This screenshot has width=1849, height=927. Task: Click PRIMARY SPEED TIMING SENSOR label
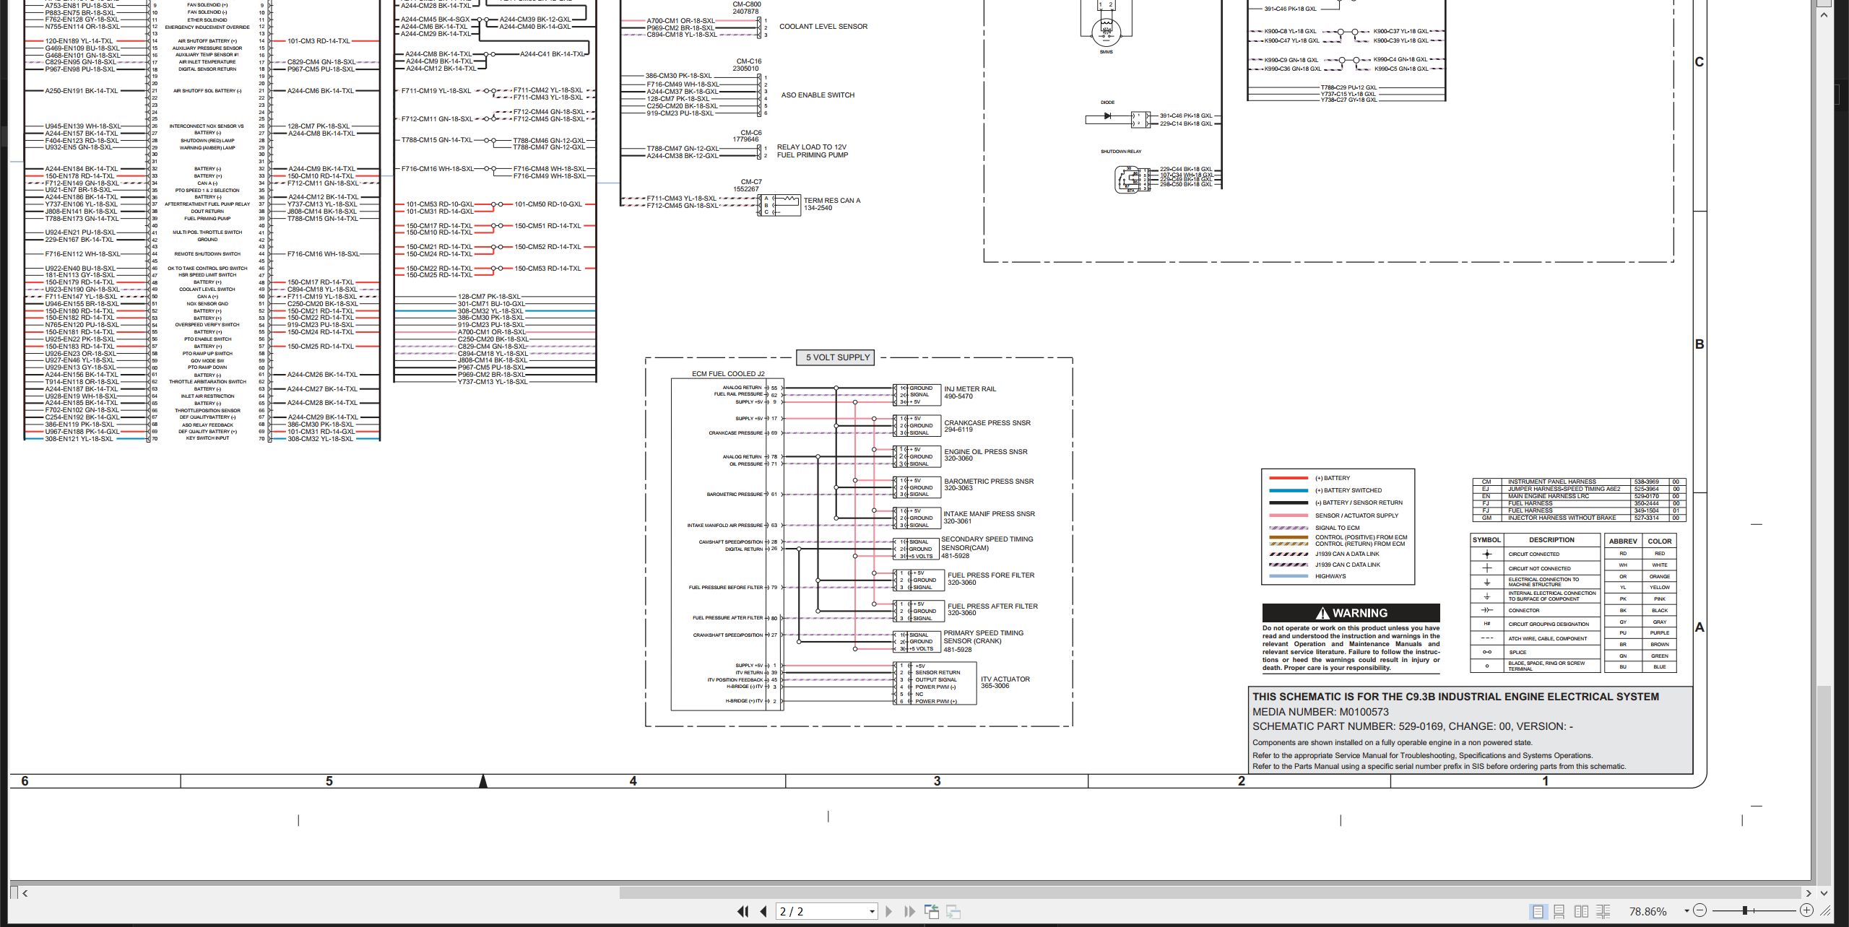pos(983,637)
